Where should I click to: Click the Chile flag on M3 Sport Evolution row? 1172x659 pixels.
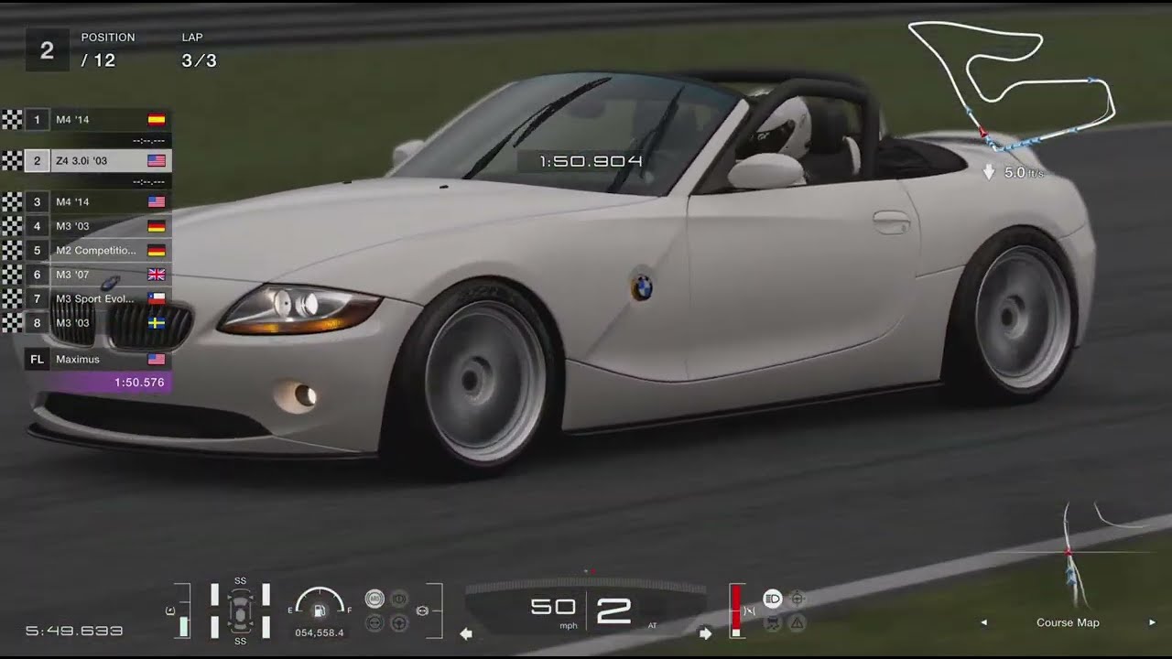[157, 298]
